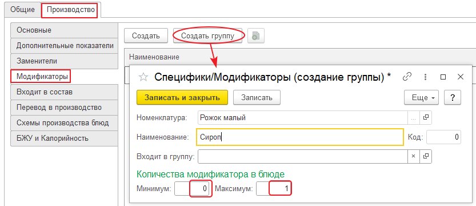Open the dialog three-dot menu
Screen dimensions: 476x206
click(425, 77)
